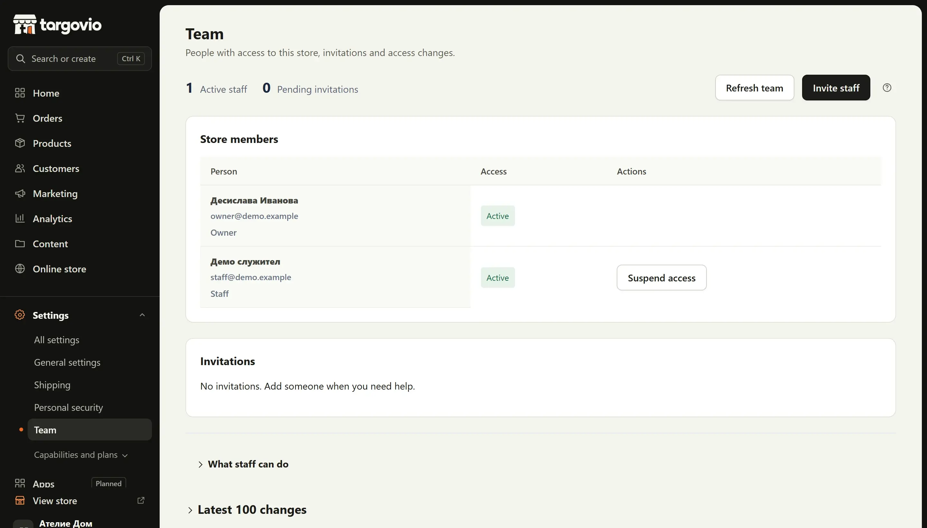Click the Refresh team button
Viewport: 927px width, 528px height.
(754, 88)
